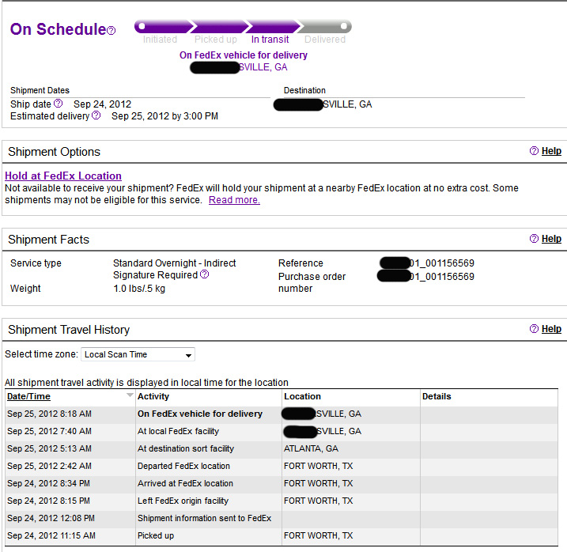Click the Activity column header
This screenshot has height=552, width=567.
tap(153, 396)
